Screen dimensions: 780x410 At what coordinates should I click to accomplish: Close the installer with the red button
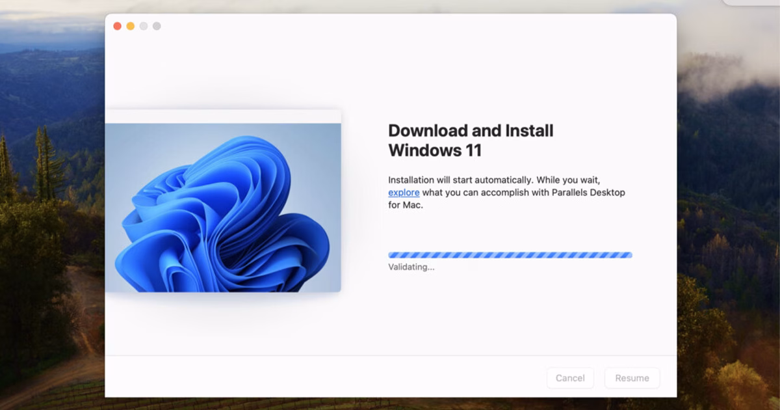coord(117,26)
